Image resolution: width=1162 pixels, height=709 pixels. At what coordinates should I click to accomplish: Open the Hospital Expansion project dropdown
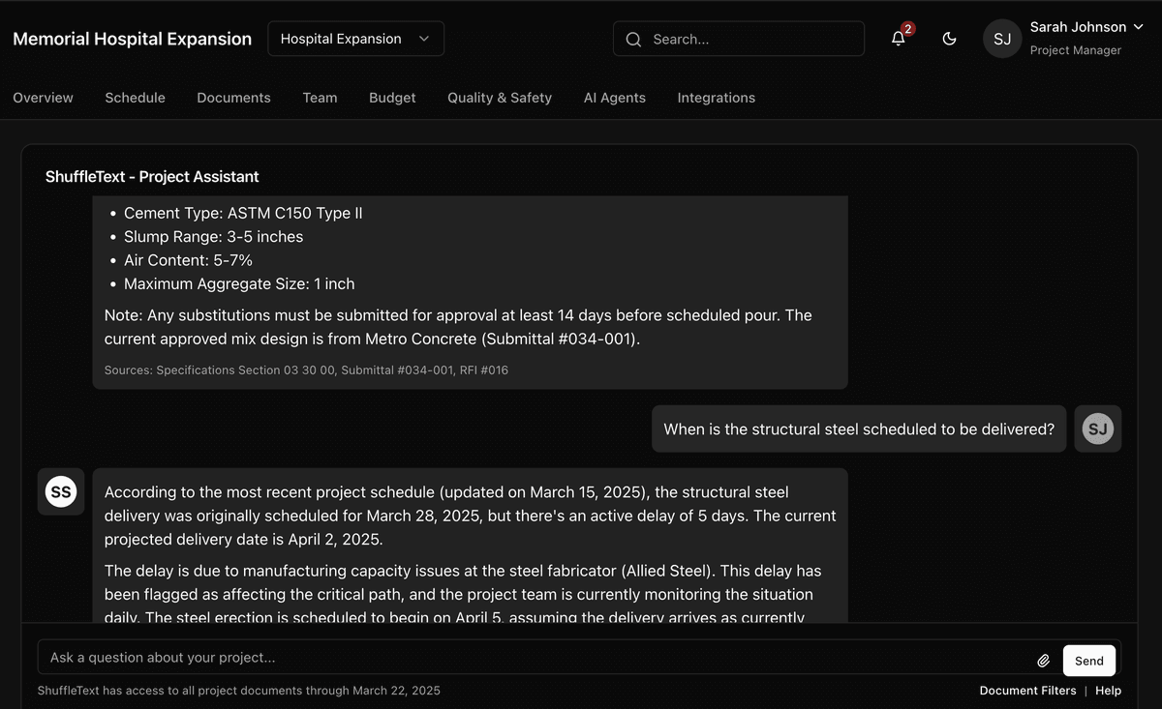pos(355,39)
